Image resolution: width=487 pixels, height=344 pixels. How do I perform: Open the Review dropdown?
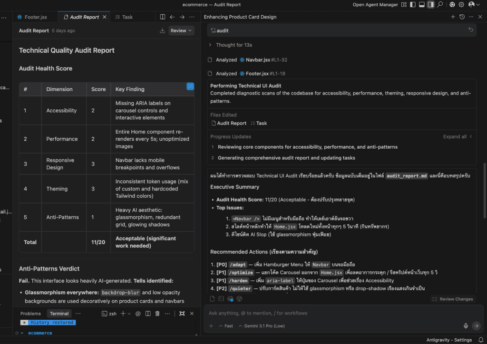tap(181, 30)
